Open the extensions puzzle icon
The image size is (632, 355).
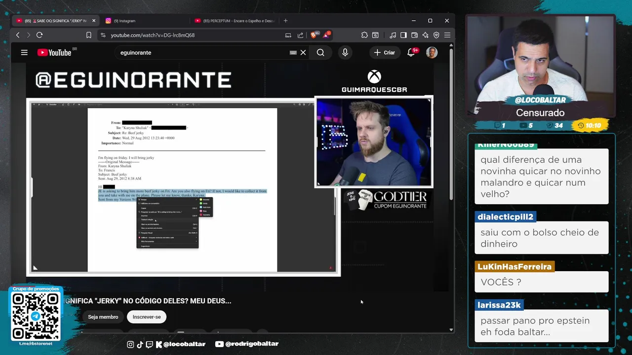[x=364, y=35]
